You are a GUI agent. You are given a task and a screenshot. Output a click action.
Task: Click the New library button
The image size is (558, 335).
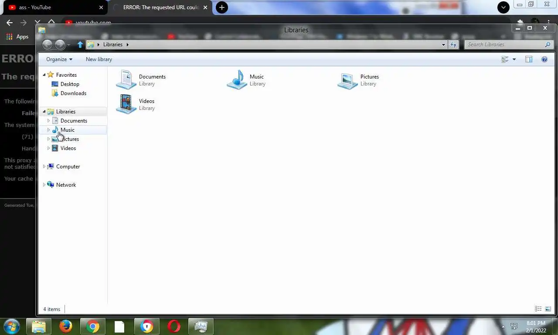pos(99,59)
